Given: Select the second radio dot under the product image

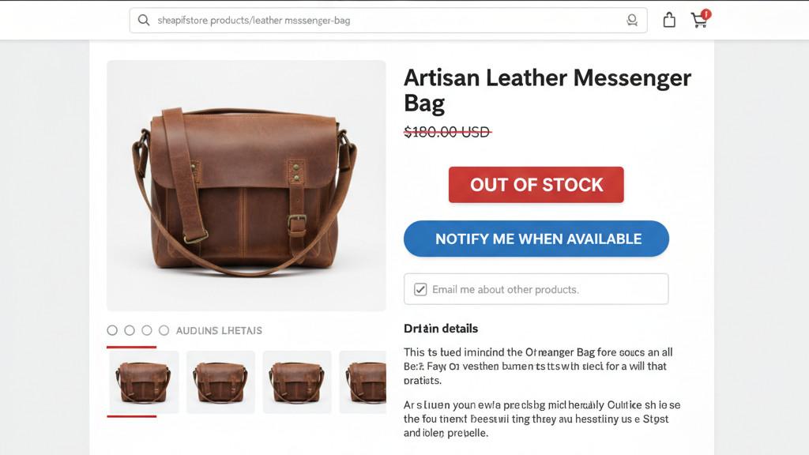Looking at the screenshot, I should [130, 330].
